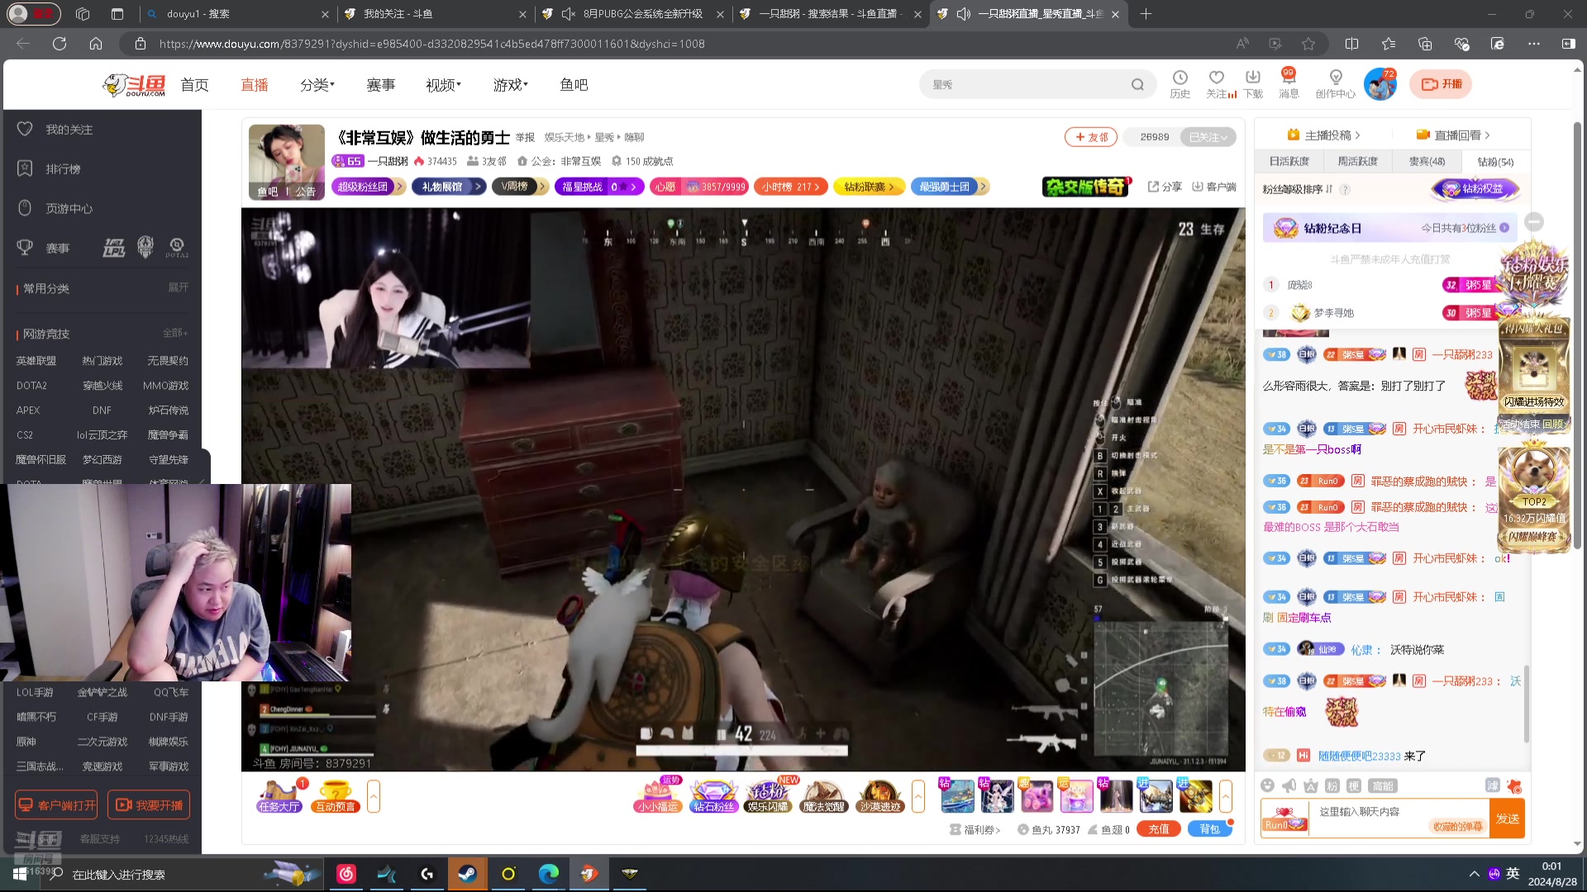Toggle the 粉 fan badge option
1587x892 pixels.
(x=1332, y=785)
